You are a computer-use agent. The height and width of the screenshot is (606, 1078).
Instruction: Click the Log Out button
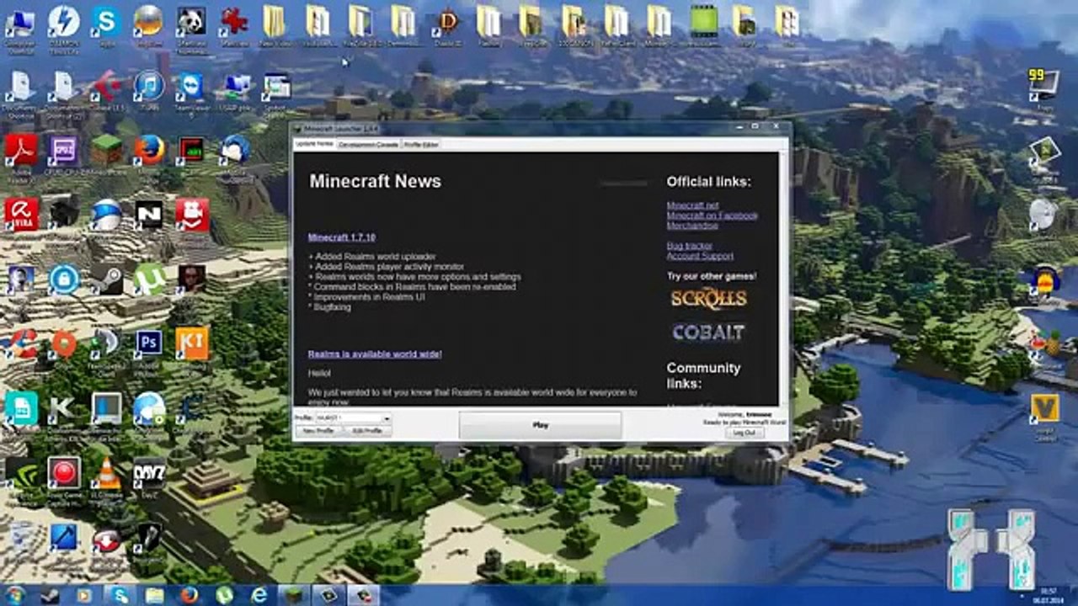click(744, 432)
